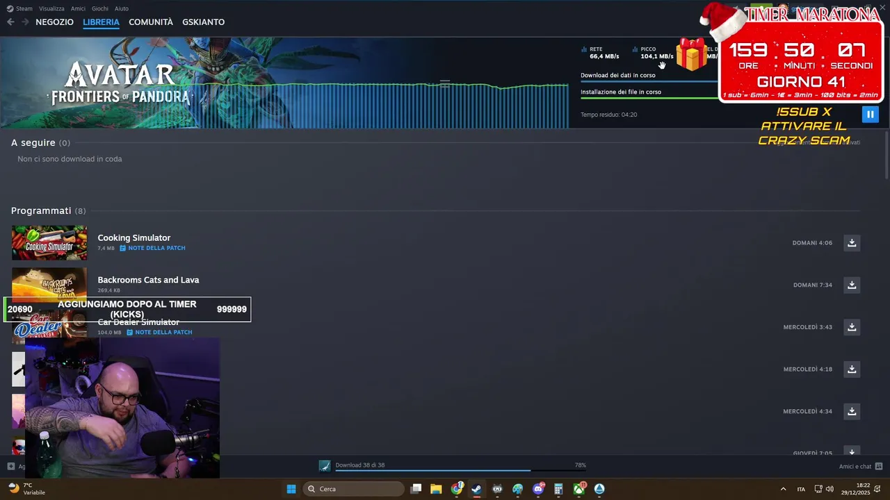
Task: Open File Explorer from taskbar
Action: pos(436,489)
